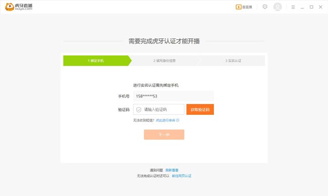
Task: Click the user avatar icon
Action: tap(278, 7)
